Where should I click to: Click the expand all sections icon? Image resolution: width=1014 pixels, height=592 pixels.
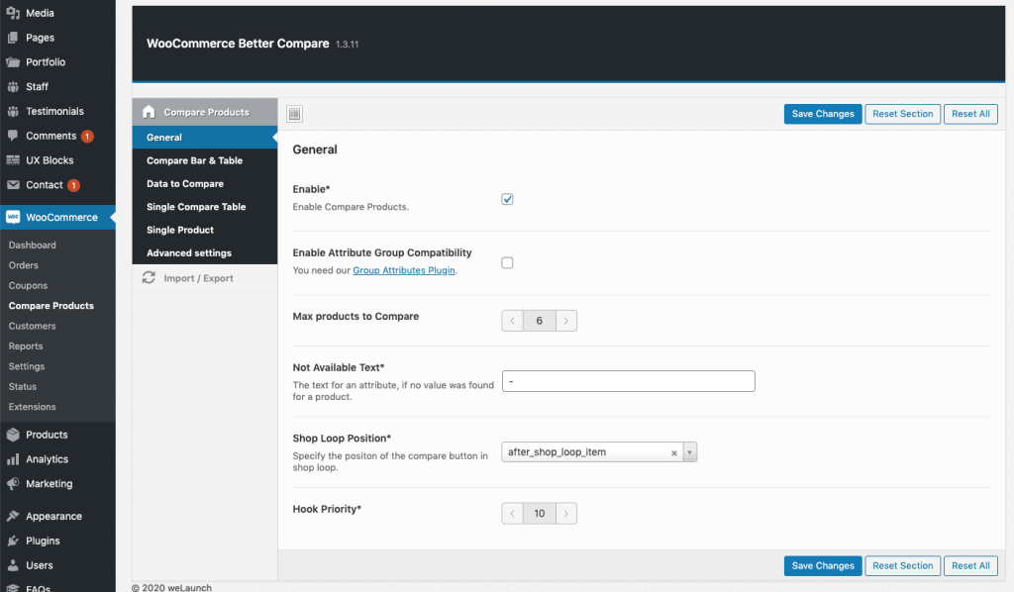click(294, 115)
